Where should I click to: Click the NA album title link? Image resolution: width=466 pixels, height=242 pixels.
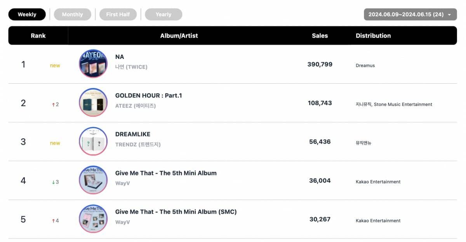click(x=120, y=57)
